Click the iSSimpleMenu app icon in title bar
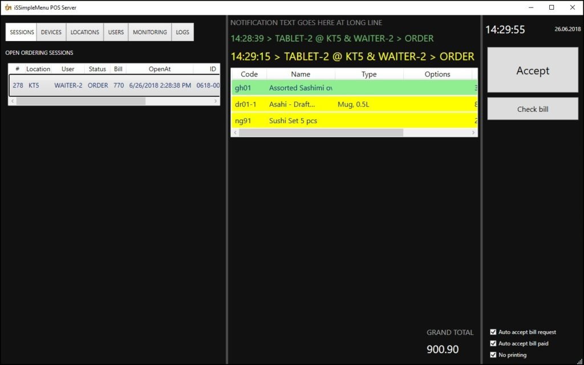This screenshot has height=365, width=584. 8,7
